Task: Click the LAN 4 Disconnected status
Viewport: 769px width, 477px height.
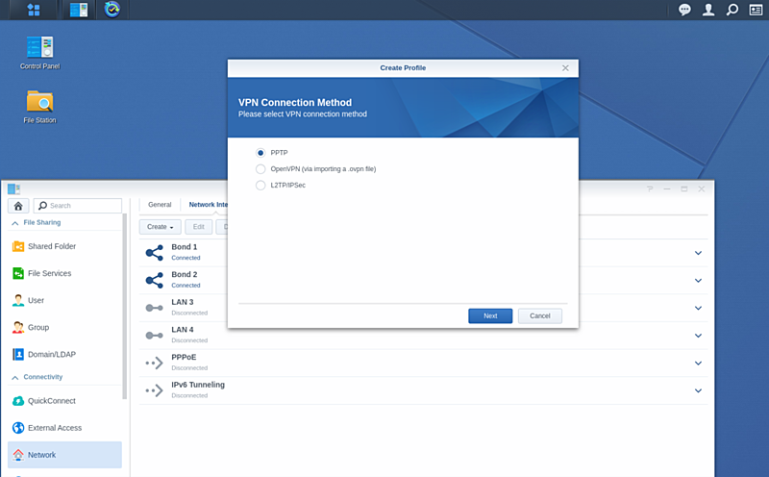Action: (x=189, y=340)
